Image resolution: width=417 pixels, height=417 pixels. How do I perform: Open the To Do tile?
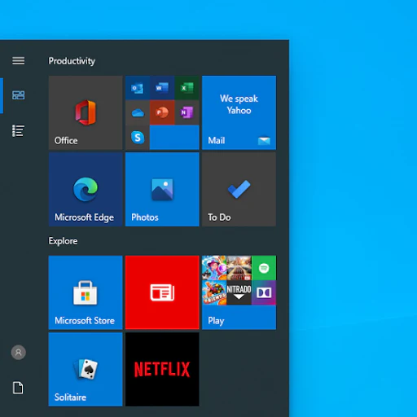coord(239,189)
